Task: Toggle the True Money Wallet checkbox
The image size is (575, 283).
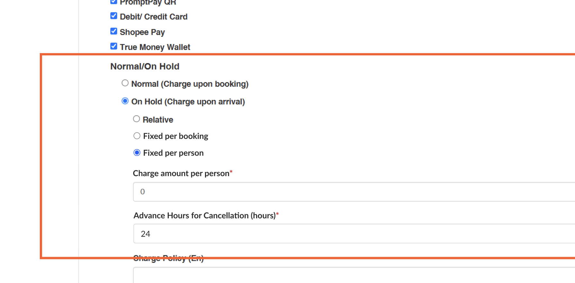Action: click(114, 46)
